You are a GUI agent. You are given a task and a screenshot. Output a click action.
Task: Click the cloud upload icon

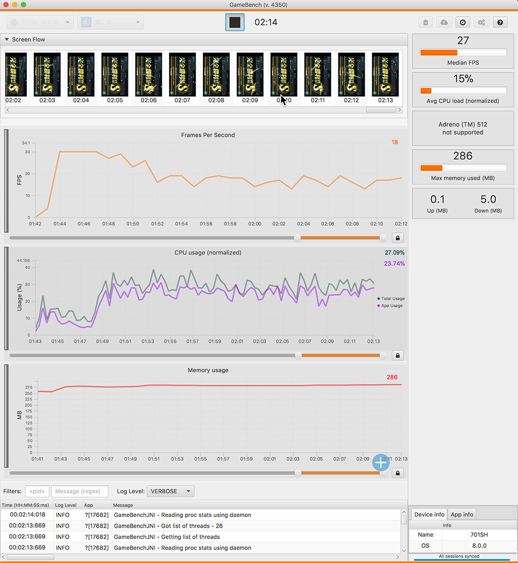pos(444,22)
